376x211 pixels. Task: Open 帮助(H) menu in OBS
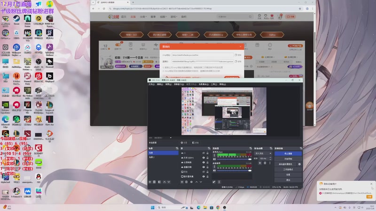coord(222,84)
